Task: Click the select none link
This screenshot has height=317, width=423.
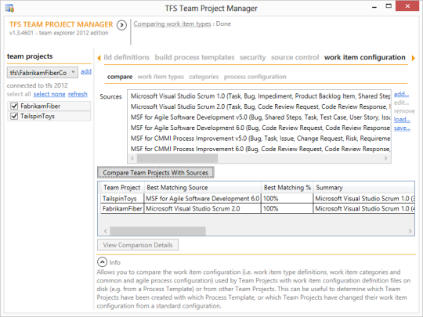Action: (x=49, y=94)
